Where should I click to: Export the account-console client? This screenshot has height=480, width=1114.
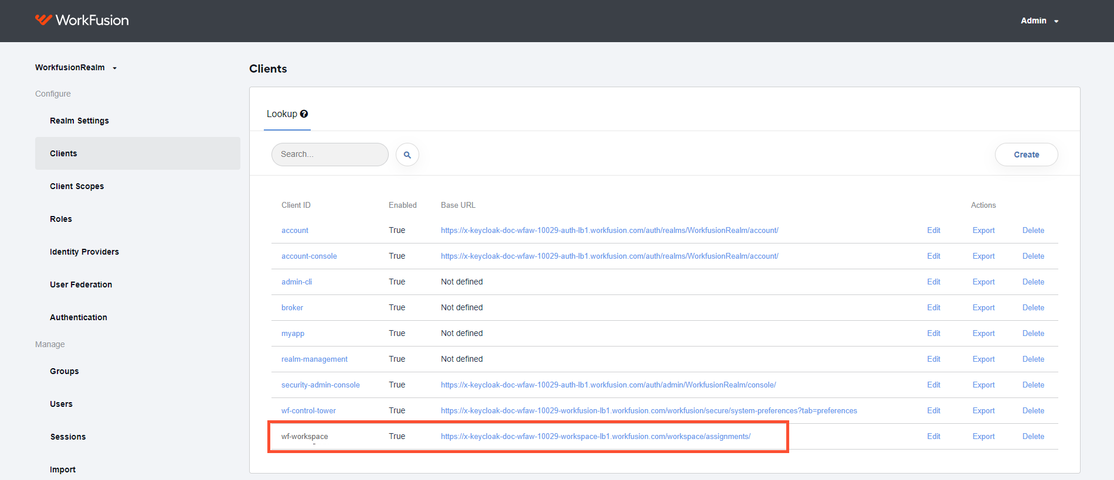pos(983,256)
